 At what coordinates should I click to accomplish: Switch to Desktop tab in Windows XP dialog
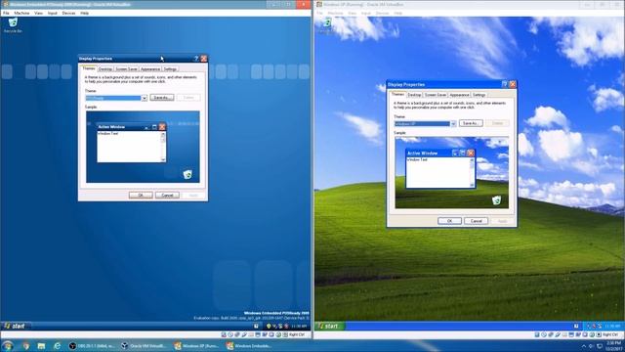pyautogui.click(x=414, y=95)
